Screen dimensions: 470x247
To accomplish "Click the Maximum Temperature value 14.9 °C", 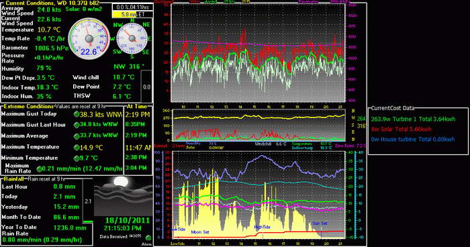I will pyautogui.click(x=91, y=148).
